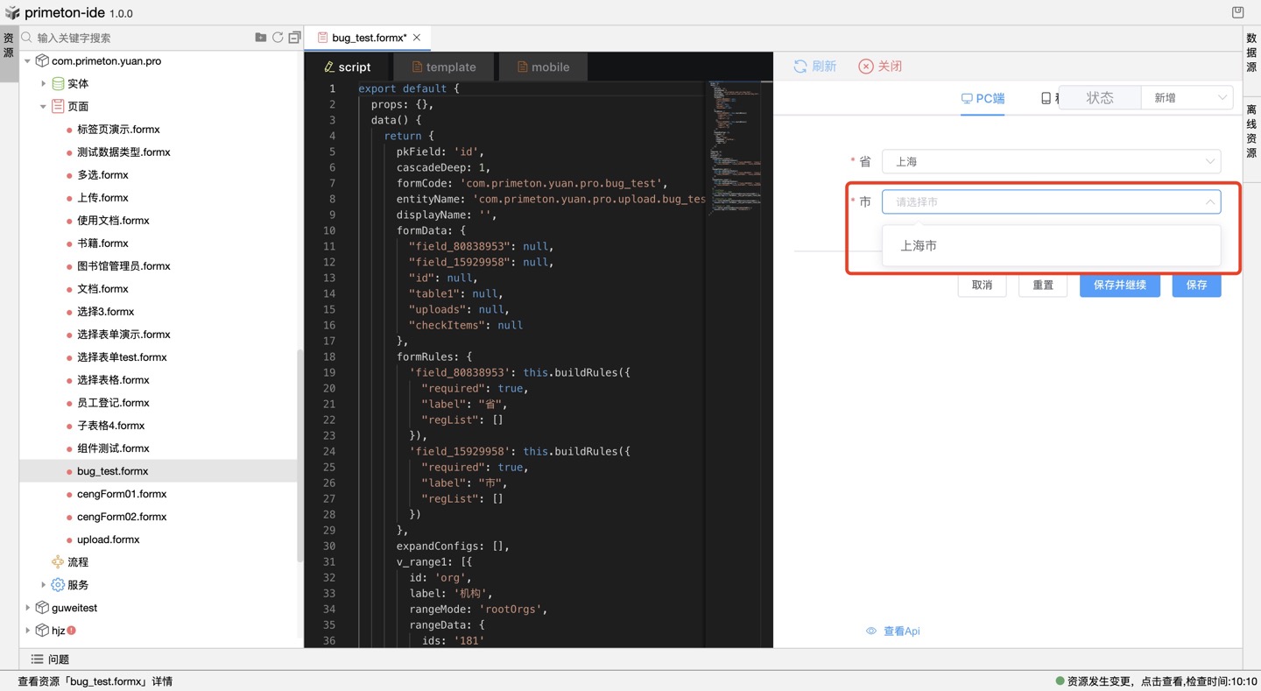Click the refresh icon beside the search box
1261x691 pixels.
coord(278,38)
